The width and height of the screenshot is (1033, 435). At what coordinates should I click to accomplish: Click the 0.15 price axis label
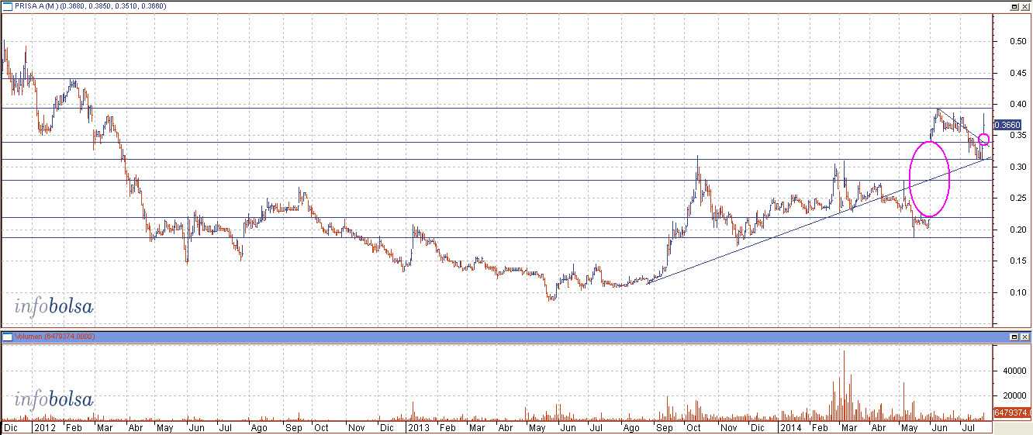click(x=1017, y=261)
